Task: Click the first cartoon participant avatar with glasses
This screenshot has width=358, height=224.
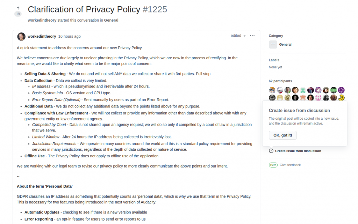Action: [272, 90]
